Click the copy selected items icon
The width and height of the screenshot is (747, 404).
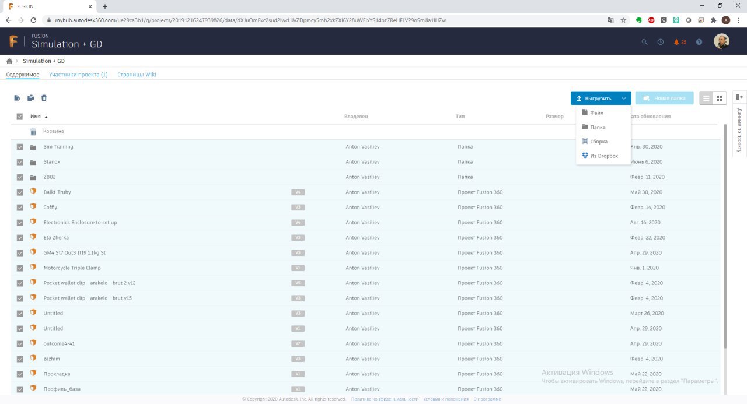pos(30,98)
